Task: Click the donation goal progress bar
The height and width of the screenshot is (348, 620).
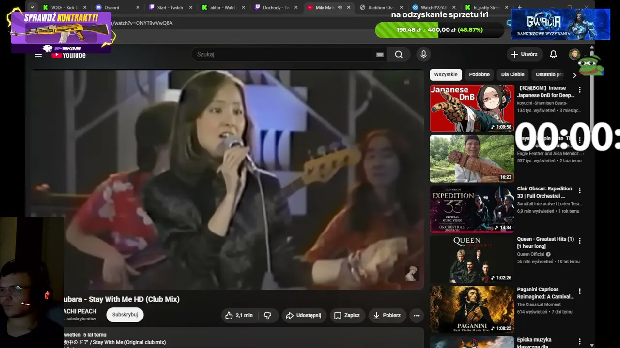Action: [x=439, y=30]
